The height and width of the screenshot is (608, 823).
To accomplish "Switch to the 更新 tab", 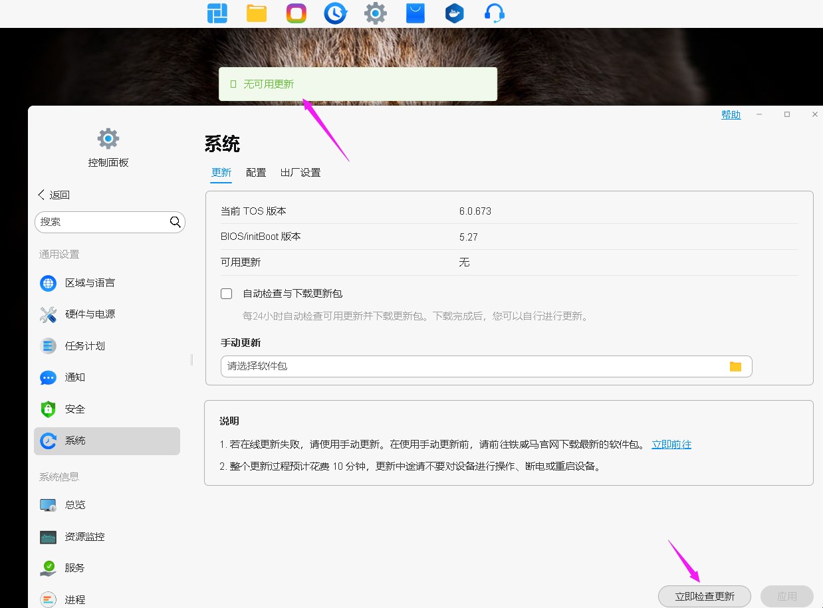I will coord(221,173).
